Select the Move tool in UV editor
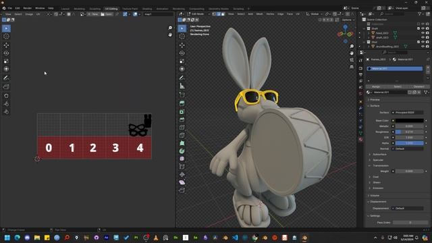The image size is (432, 243). pyautogui.click(x=6, y=45)
